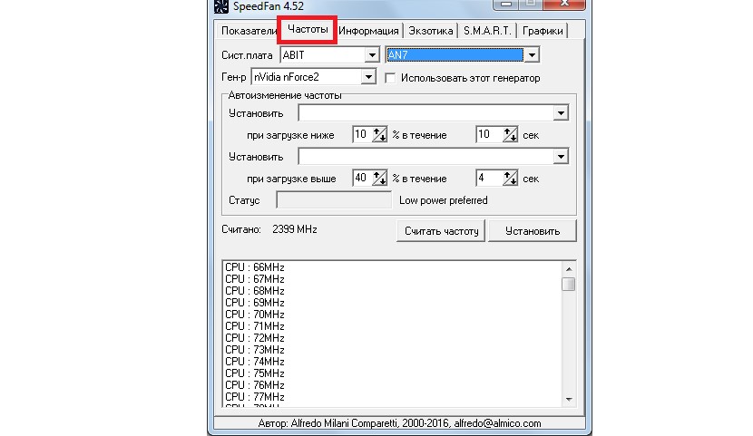753x436 pixels.
Task: Focus the 'при загрузке выше' percent field showing 40
Action: click(363, 179)
